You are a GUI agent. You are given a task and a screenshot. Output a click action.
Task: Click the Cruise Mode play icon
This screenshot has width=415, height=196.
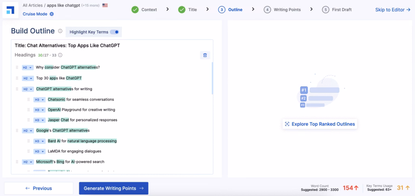51,14
